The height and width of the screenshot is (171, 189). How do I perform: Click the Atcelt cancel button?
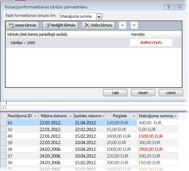pos(143,93)
